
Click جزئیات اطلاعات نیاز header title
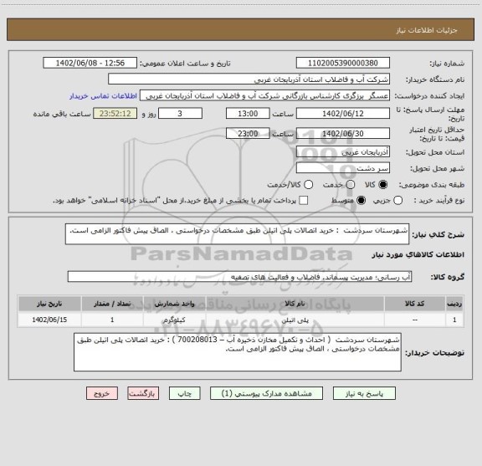coord(427,30)
